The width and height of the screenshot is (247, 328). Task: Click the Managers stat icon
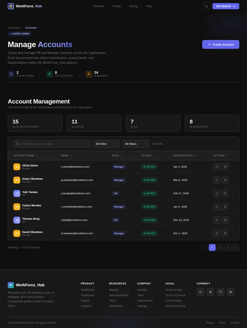(89, 74)
